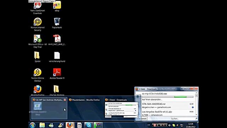227x128 pixels.
Task: Click the 04:56 timestamp of Los Angeles Reallife
Action: 192,112
